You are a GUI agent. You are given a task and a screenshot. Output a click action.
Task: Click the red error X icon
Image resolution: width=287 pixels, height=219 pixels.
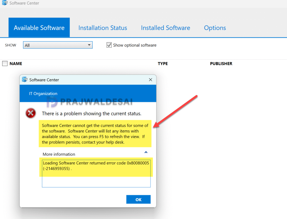point(31,113)
